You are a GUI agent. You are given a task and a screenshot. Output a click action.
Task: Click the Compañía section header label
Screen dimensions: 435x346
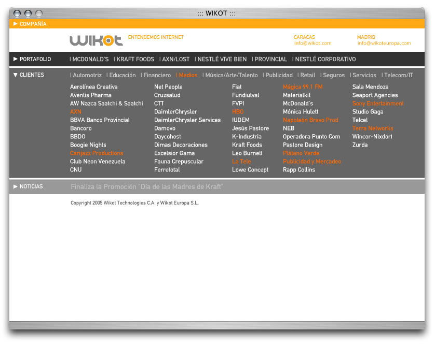point(33,24)
